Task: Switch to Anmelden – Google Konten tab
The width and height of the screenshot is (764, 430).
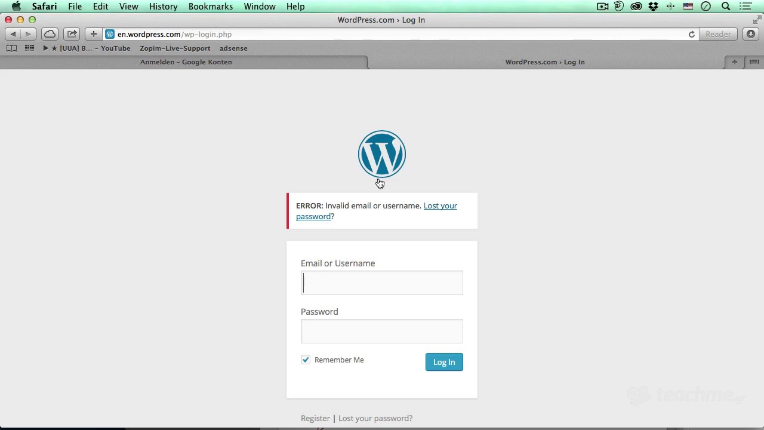Action: (186, 62)
